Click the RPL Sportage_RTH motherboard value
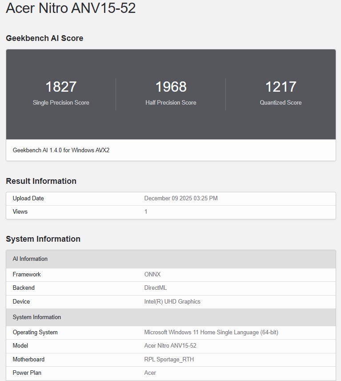Screen dimensions: 341x381 [169, 360]
